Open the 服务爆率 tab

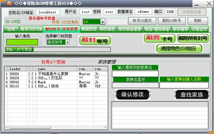(180, 29)
